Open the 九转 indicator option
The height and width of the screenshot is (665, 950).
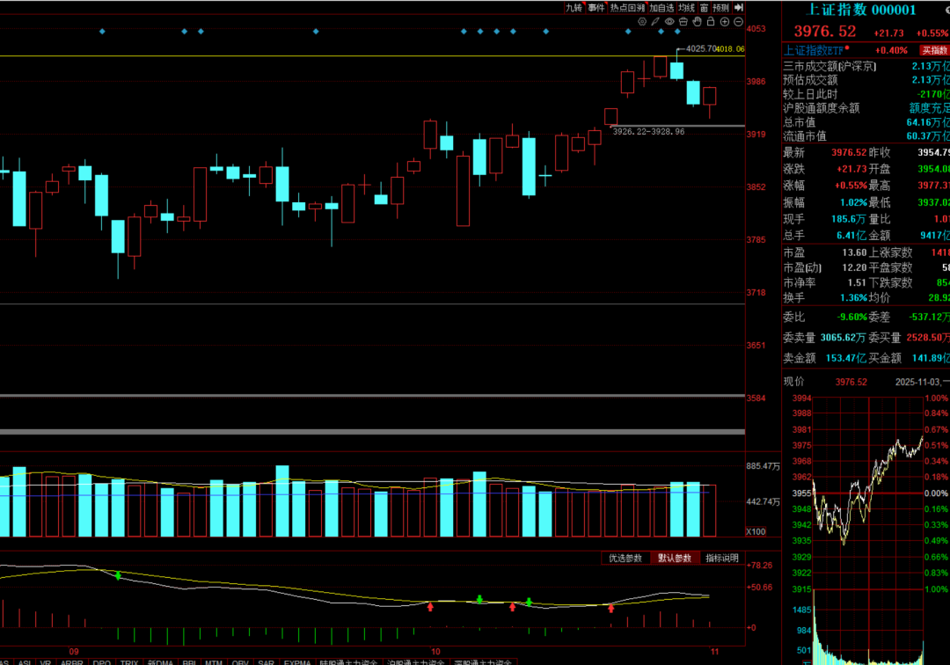click(x=574, y=7)
